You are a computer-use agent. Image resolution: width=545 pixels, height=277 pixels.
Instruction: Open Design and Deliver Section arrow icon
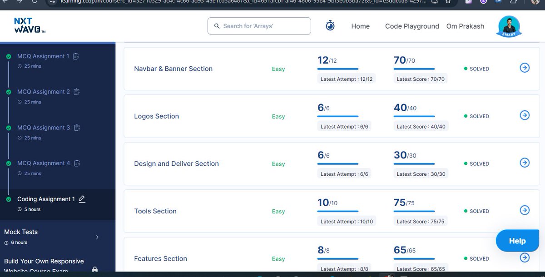click(x=525, y=163)
